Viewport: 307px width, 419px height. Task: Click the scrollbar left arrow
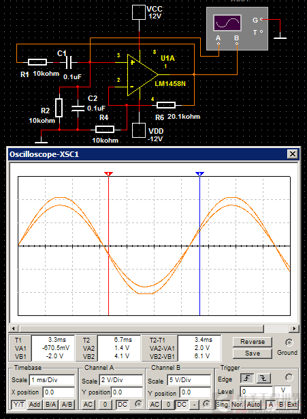tap(14, 328)
